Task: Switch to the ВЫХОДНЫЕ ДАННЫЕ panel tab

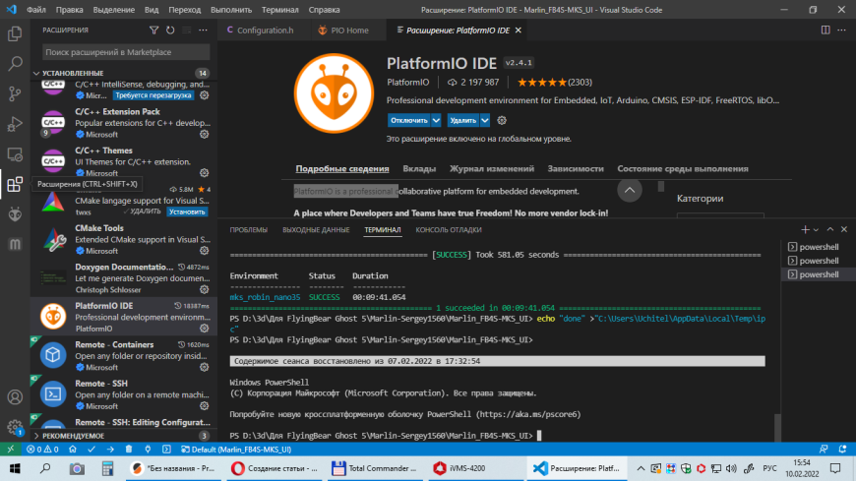Action: click(x=316, y=230)
